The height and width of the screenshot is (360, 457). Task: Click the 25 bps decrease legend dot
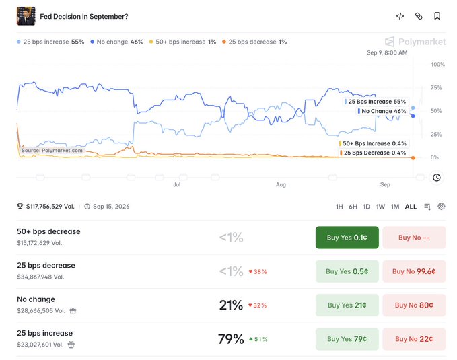tap(224, 42)
